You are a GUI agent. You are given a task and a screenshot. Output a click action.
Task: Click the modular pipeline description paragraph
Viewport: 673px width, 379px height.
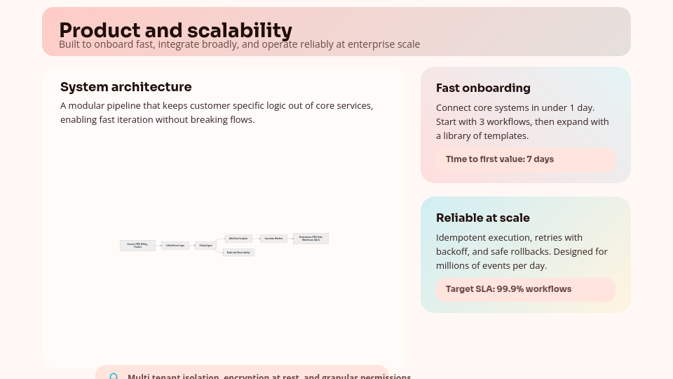(x=216, y=112)
